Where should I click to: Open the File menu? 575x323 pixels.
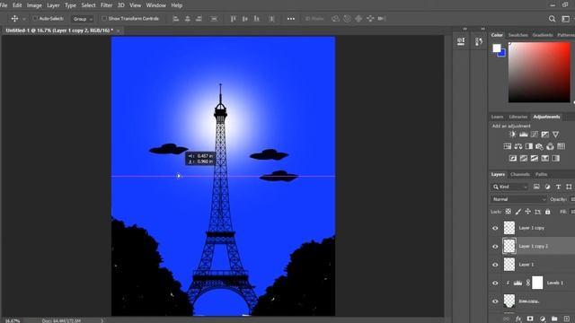pos(4,5)
